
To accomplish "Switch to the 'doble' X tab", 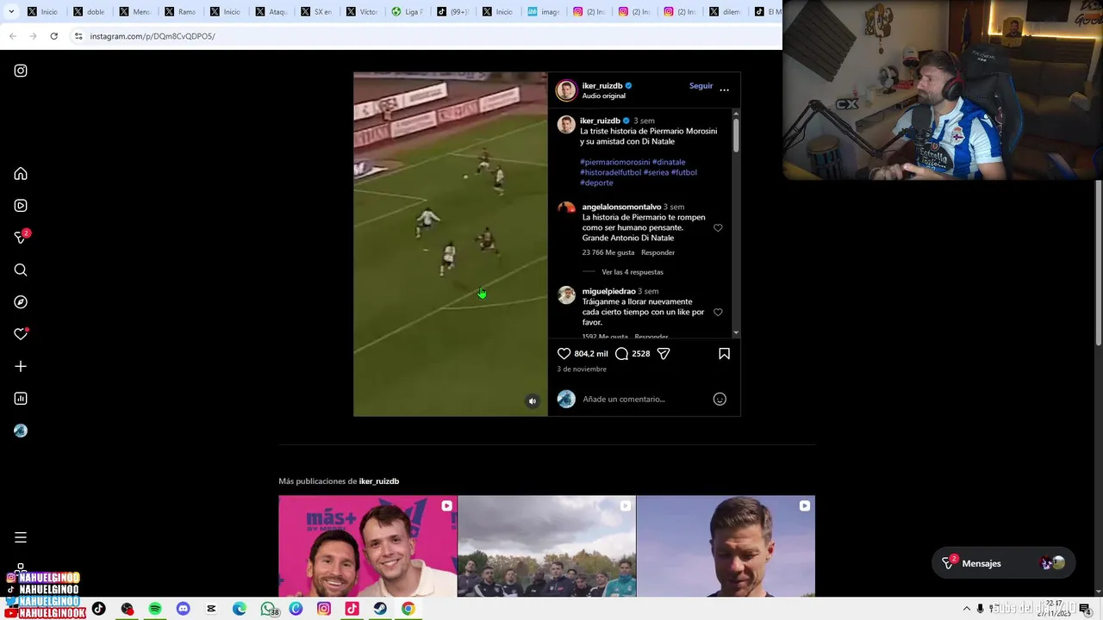I will 90,12.
